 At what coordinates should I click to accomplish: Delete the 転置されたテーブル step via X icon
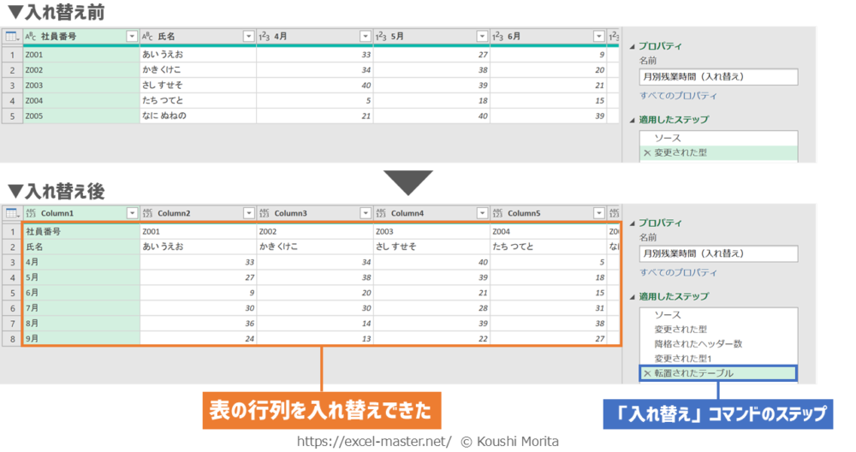coord(647,373)
